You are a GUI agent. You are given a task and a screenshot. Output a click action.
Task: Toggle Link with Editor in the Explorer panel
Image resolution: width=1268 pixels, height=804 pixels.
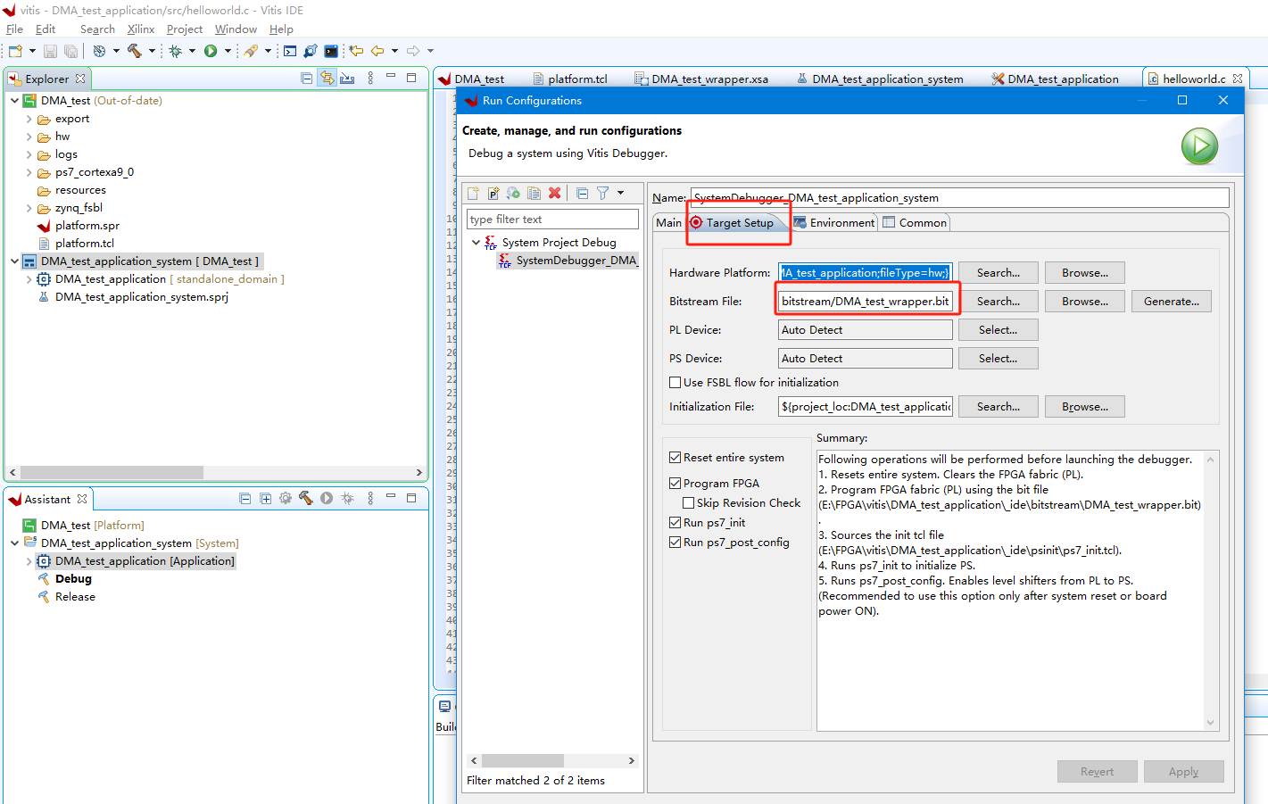click(x=327, y=79)
